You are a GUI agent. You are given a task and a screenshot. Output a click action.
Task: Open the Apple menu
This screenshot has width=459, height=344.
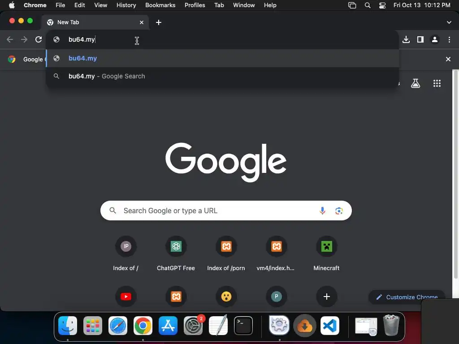(x=12, y=5)
